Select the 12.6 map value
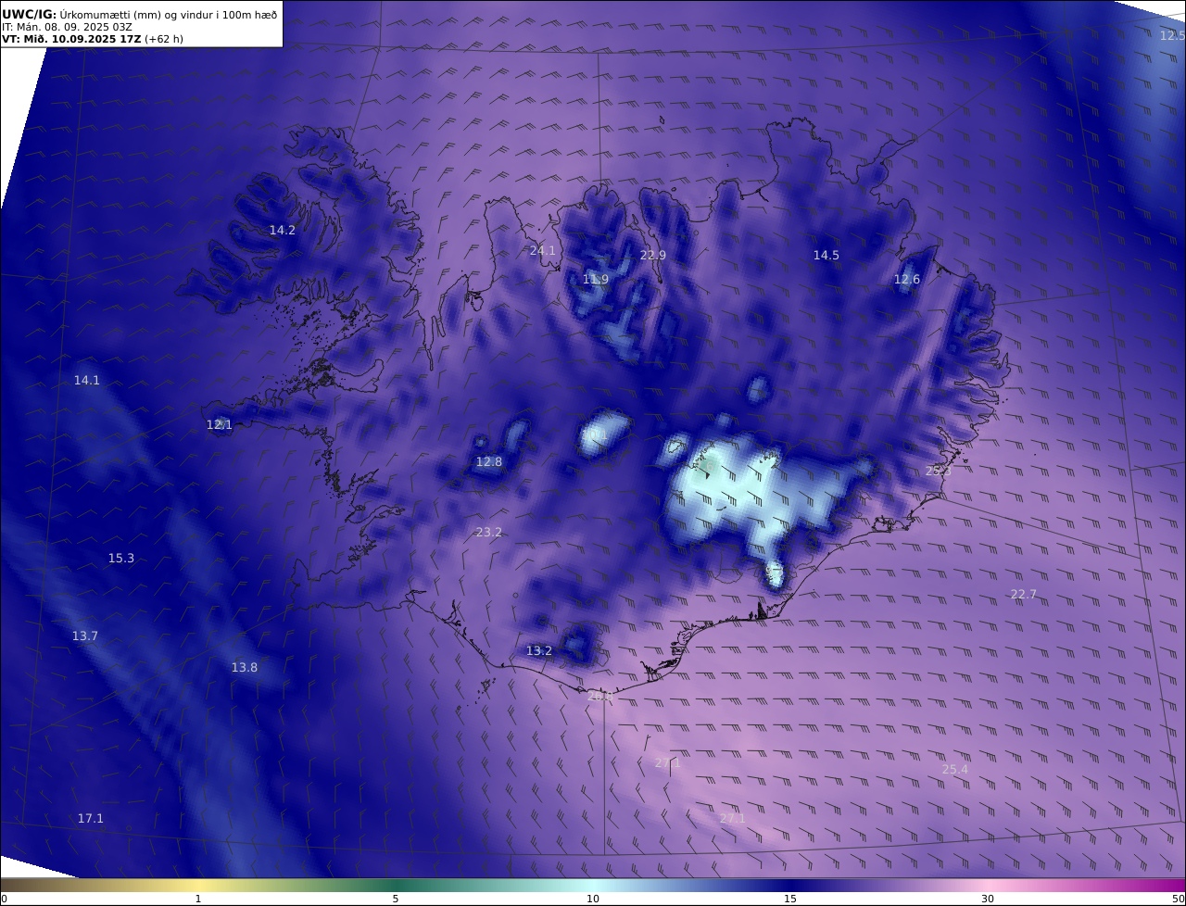 point(907,279)
